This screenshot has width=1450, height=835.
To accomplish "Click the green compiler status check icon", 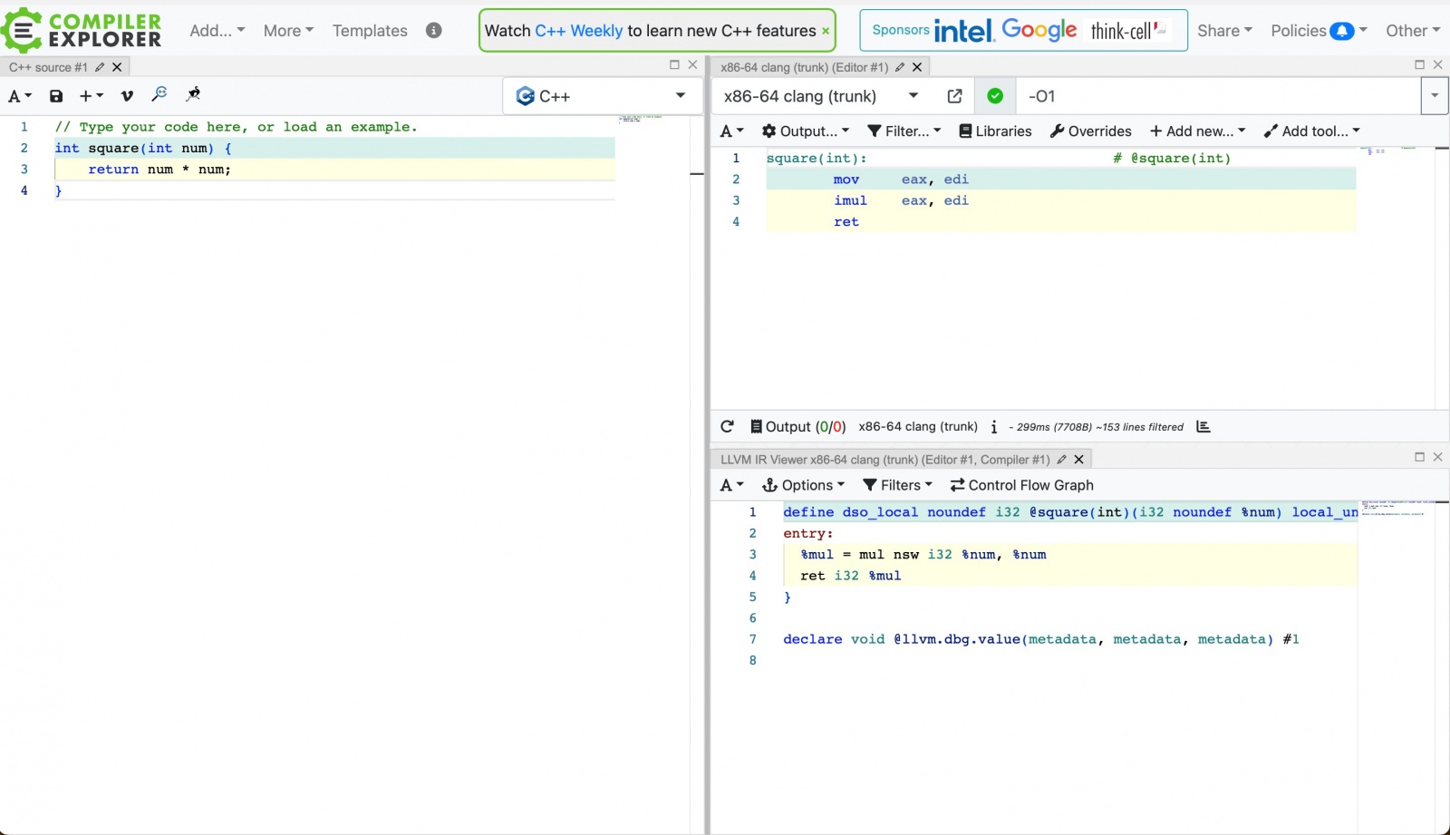I will (x=995, y=96).
